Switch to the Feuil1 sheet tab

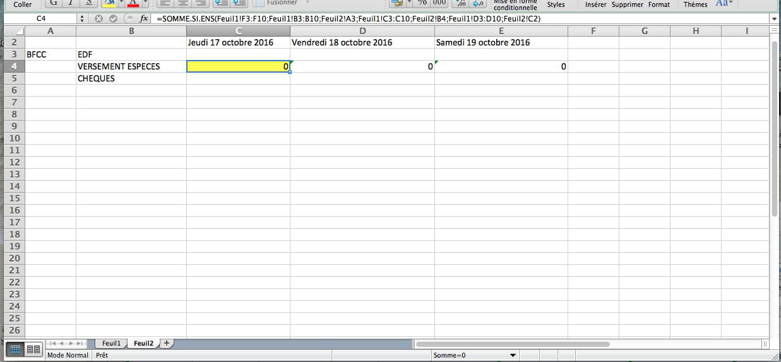(111, 343)
